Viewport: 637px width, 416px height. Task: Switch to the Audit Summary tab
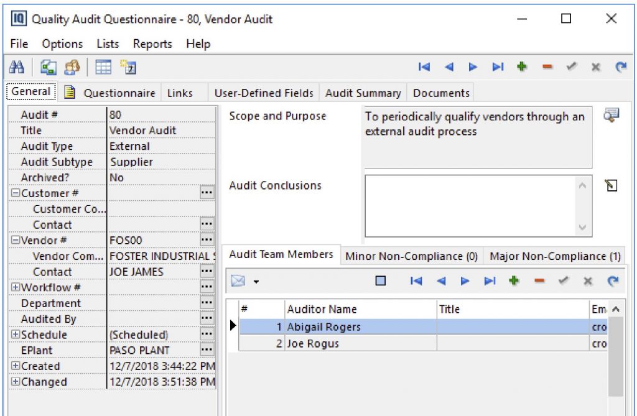(363, 93)
